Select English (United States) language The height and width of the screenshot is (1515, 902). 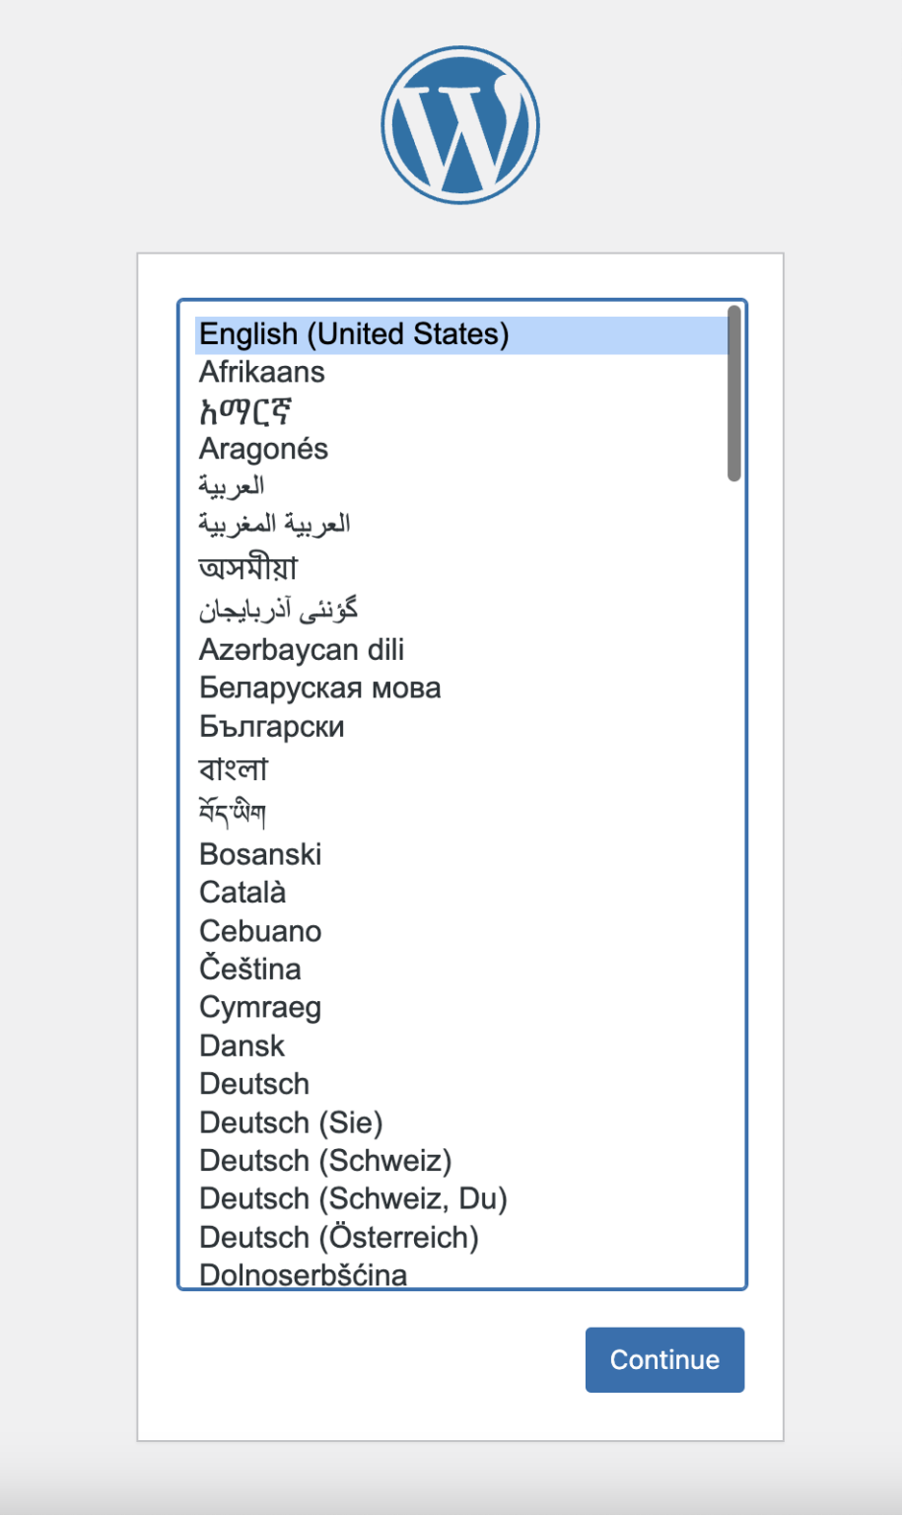(x=354, y=334)
